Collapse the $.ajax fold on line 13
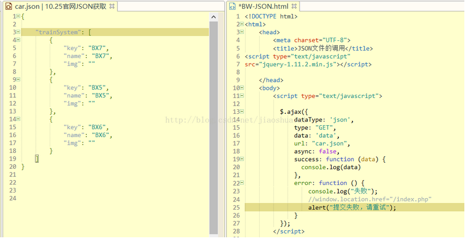 (x=242, y=112)
